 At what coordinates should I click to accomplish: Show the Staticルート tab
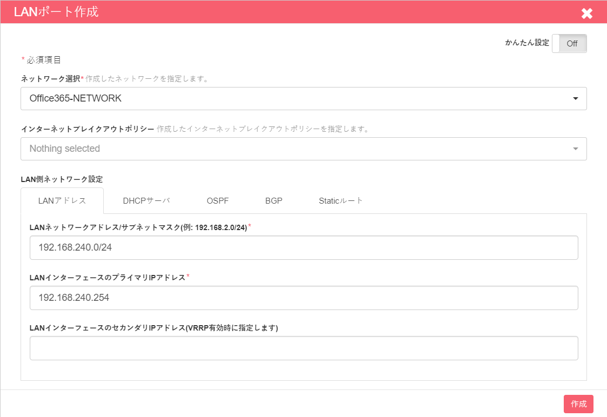(x=341, y=200)
